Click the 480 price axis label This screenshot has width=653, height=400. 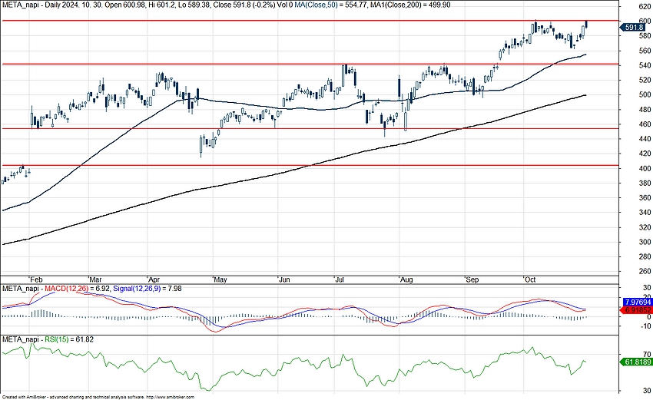click(645, 110)
